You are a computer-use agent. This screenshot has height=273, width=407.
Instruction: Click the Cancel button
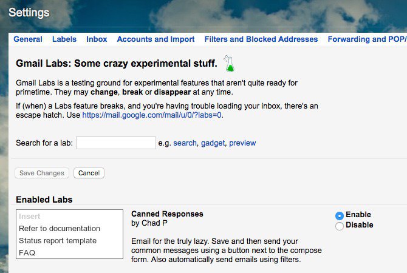[89, 173]
